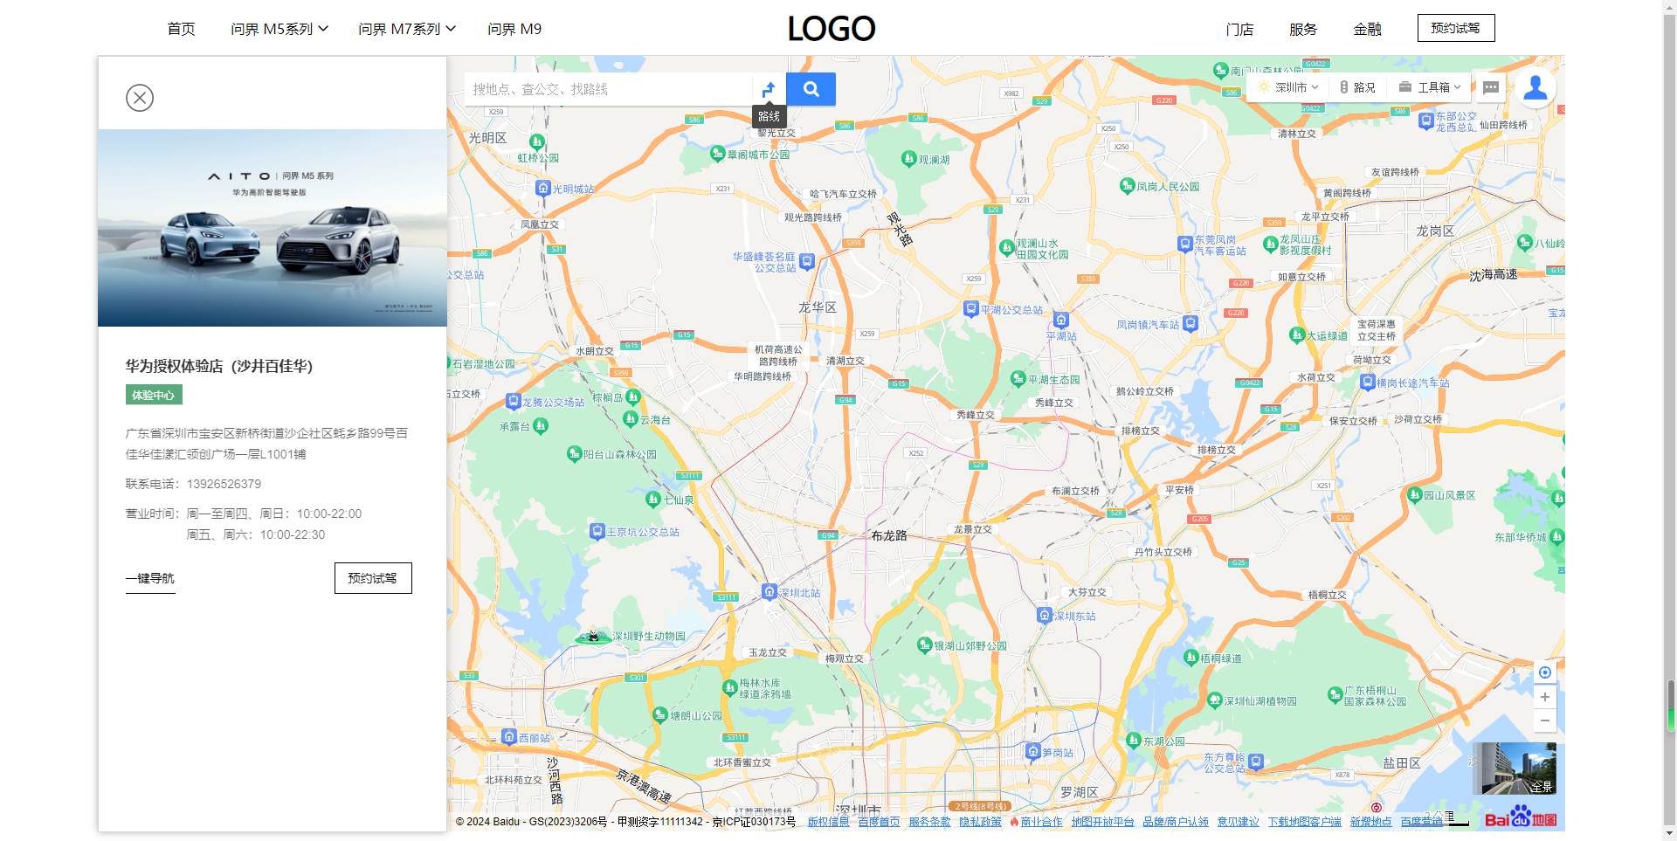
Task: Click the blue map search magnifier button
Action: click(811, 89)
